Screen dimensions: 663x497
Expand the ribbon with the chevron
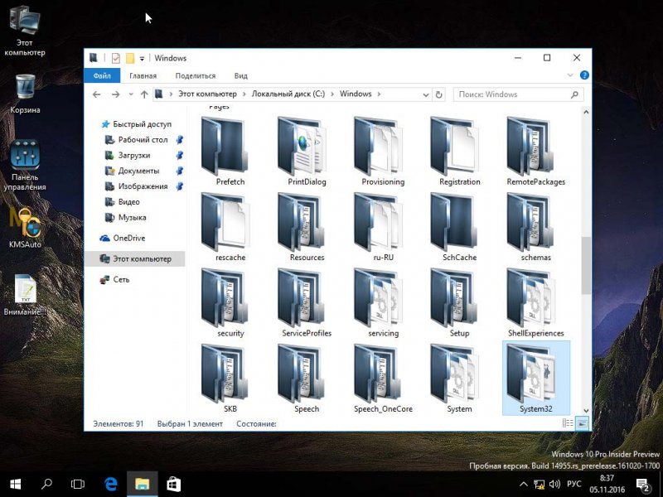tap(570, 75)
